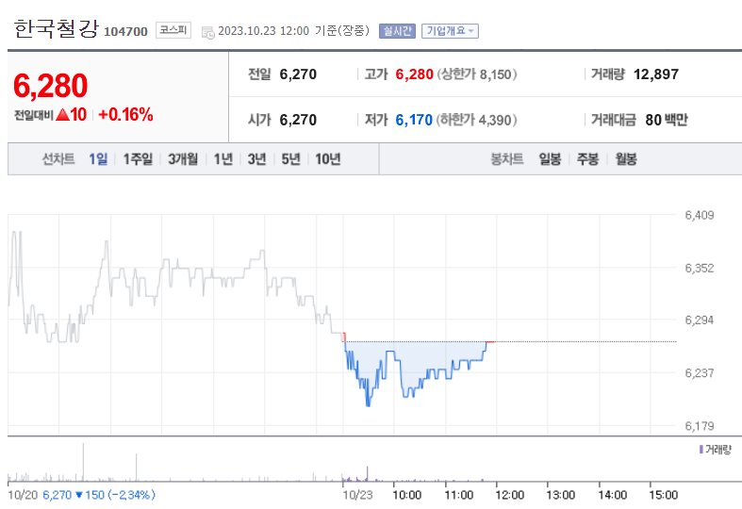Click the 시가 value 6,270
This screenshot has width=742, height=509.
click(298, 120)
